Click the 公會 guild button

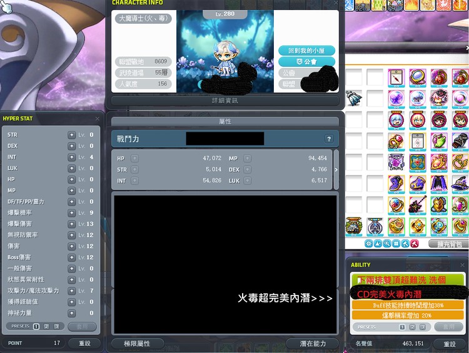306,62
